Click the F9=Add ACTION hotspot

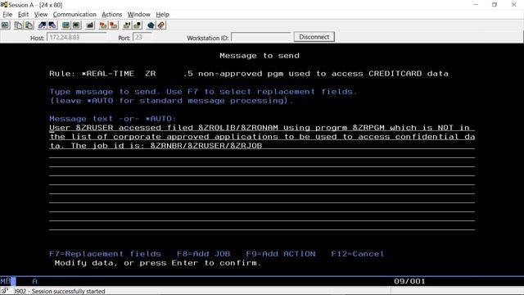tap(281, 254)
